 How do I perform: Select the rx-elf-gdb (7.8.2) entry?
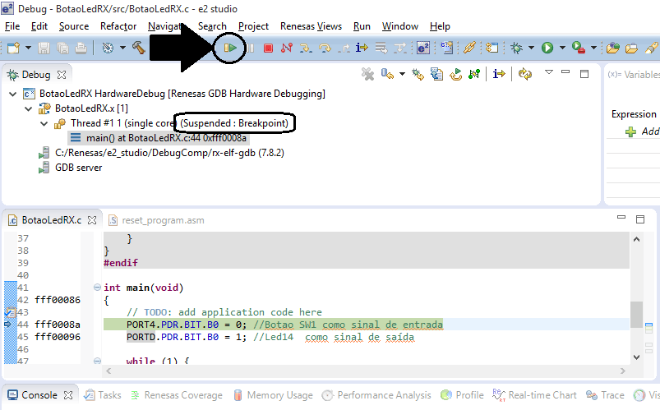pyautogui.click(x=169, y=153)
